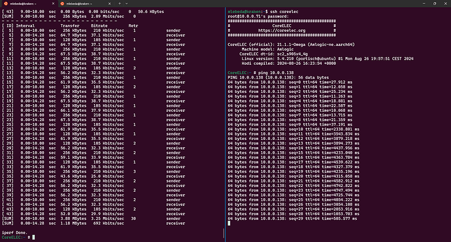Click the '59.1 KBytes' receiver transfer value
The image size is (451, 242).
[x=73, y=158]
